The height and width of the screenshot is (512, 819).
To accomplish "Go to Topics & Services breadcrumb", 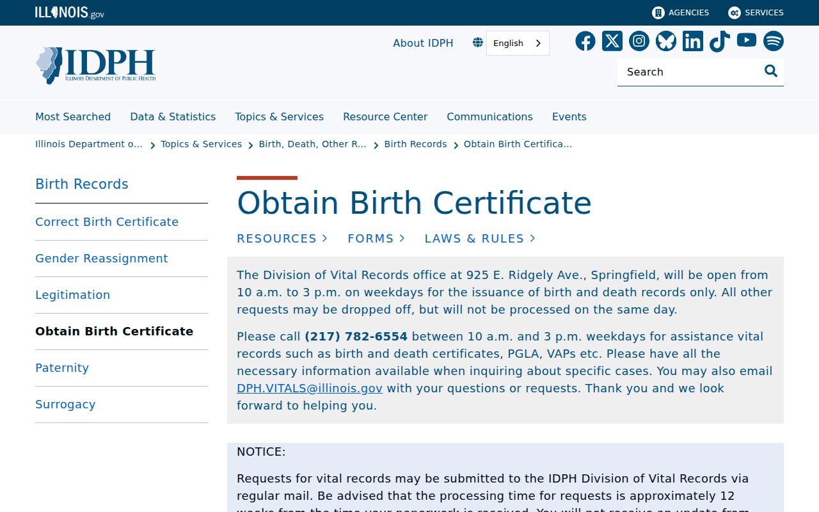I will coord(202,144).
